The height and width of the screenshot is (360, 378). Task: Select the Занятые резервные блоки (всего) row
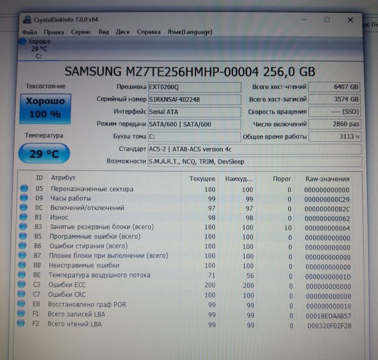click(x=185, y=227)
